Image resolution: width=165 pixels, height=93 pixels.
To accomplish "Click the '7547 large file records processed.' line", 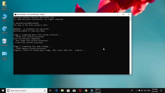I will click(32, 41).
